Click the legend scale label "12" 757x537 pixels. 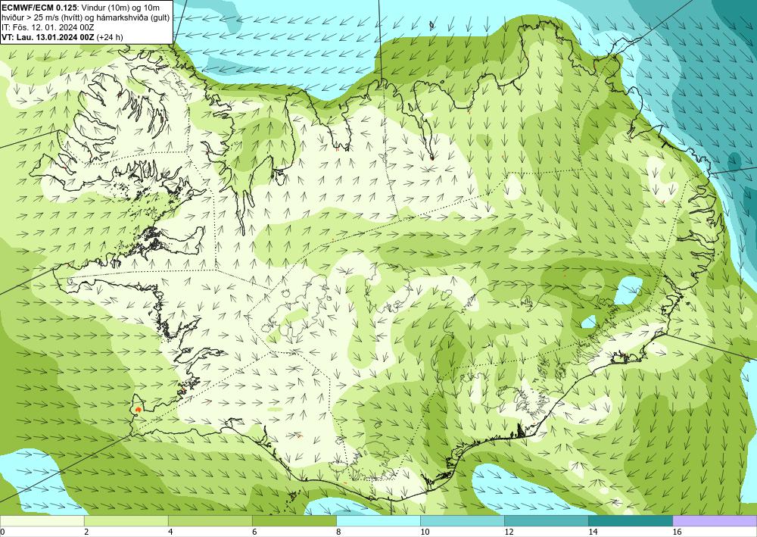tap(509, 532)
